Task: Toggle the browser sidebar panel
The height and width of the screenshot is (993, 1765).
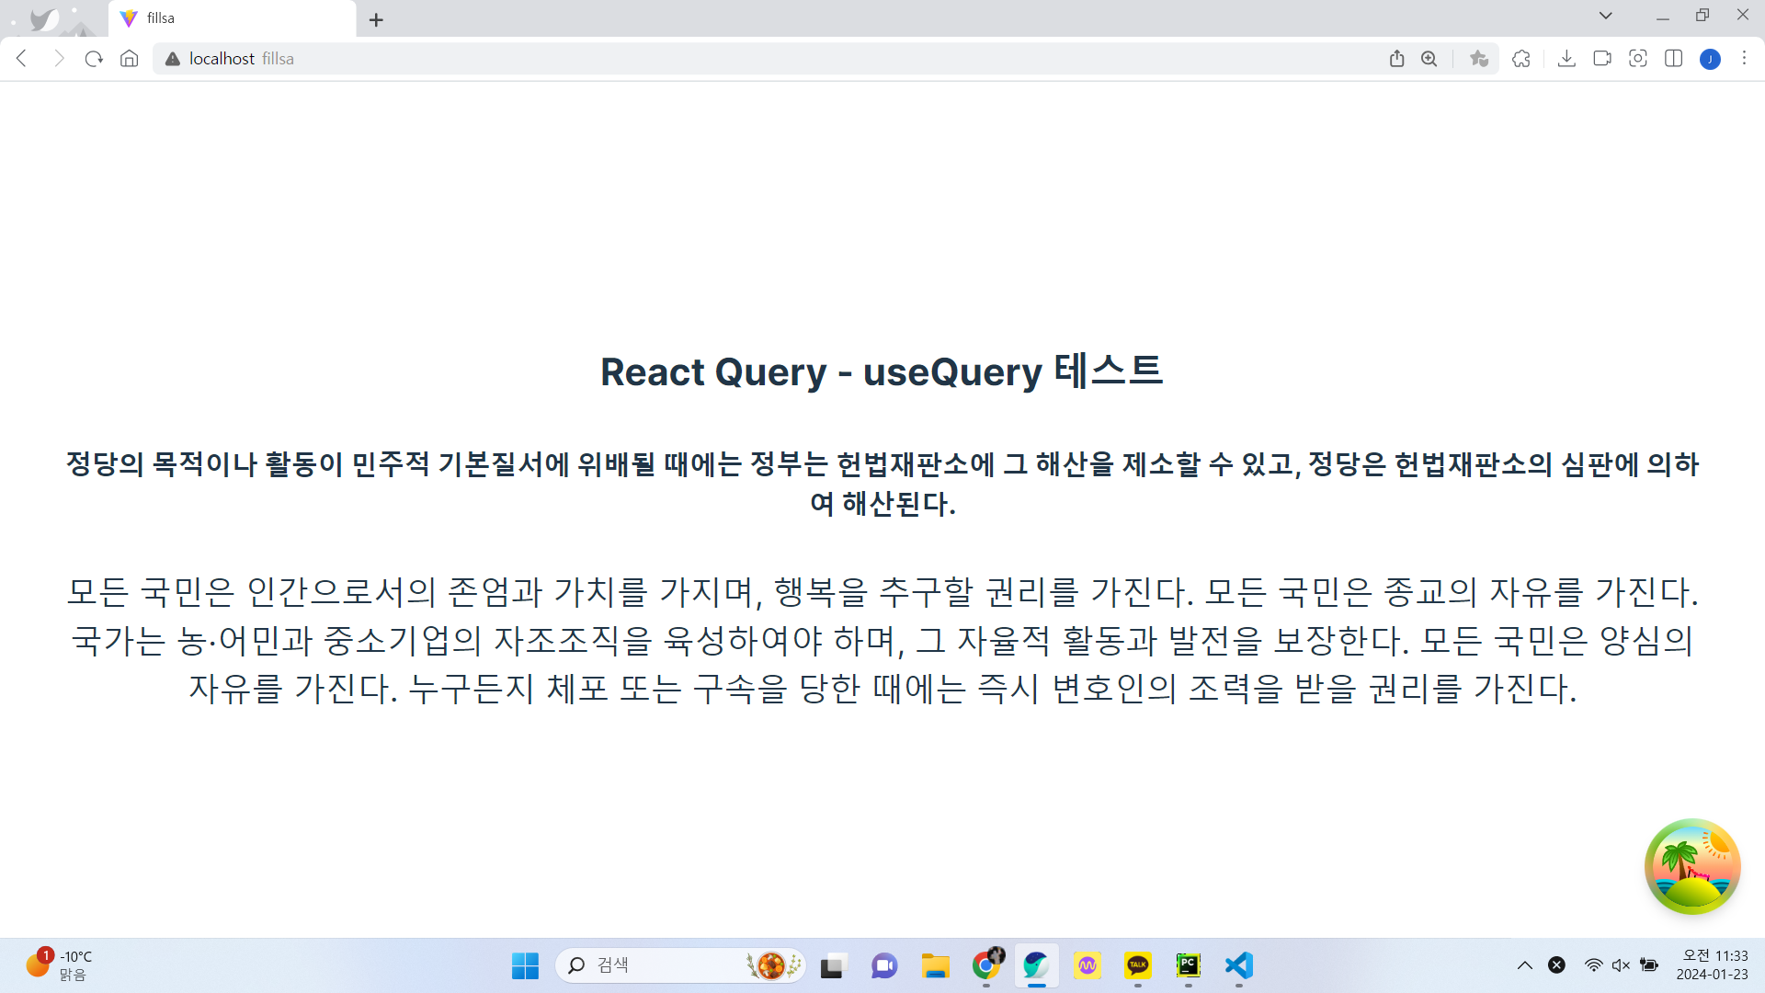Action: pos(1674,59)
